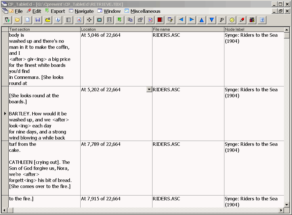Create a new document via blank page icon
292x215 pixels.
pyautogui.click(x=27, y=20)
